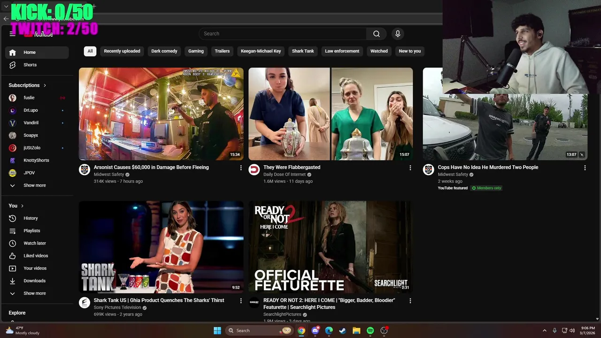Open the JPOV channel subscription

[x=37, y=173]
